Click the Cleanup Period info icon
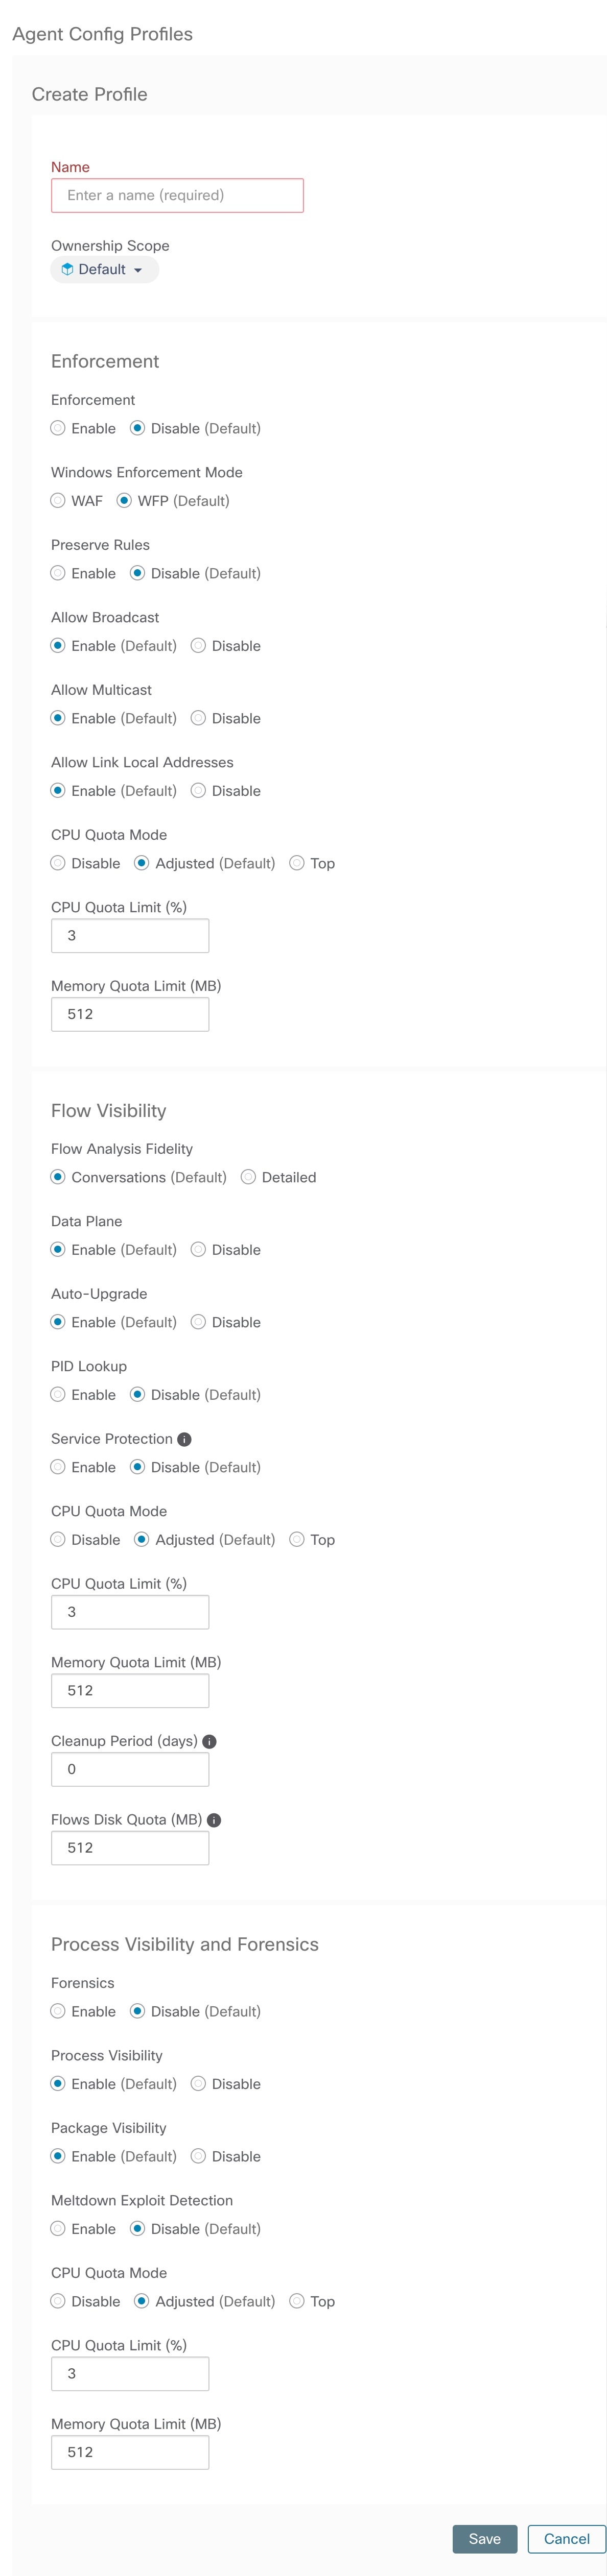607x2576 pixels. [x=209, y=1741]
